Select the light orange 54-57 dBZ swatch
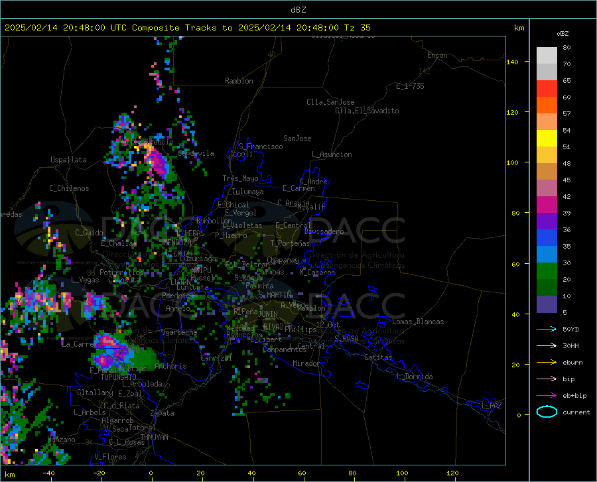This screenshot has height=482, width=597. (x=547, y=122)
